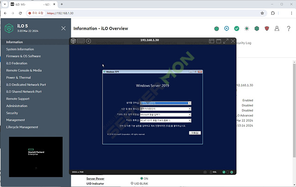This screenshot has width=296, height=187.
Task: Open the user account icon
Action: pos(277,29)
